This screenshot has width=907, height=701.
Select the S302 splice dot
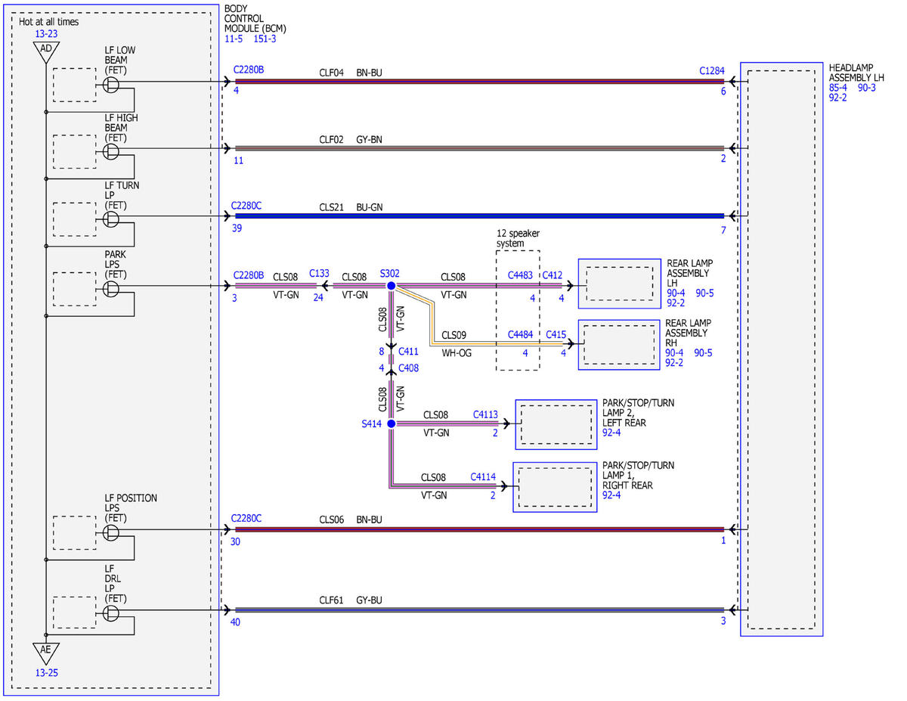coord(391,286)
